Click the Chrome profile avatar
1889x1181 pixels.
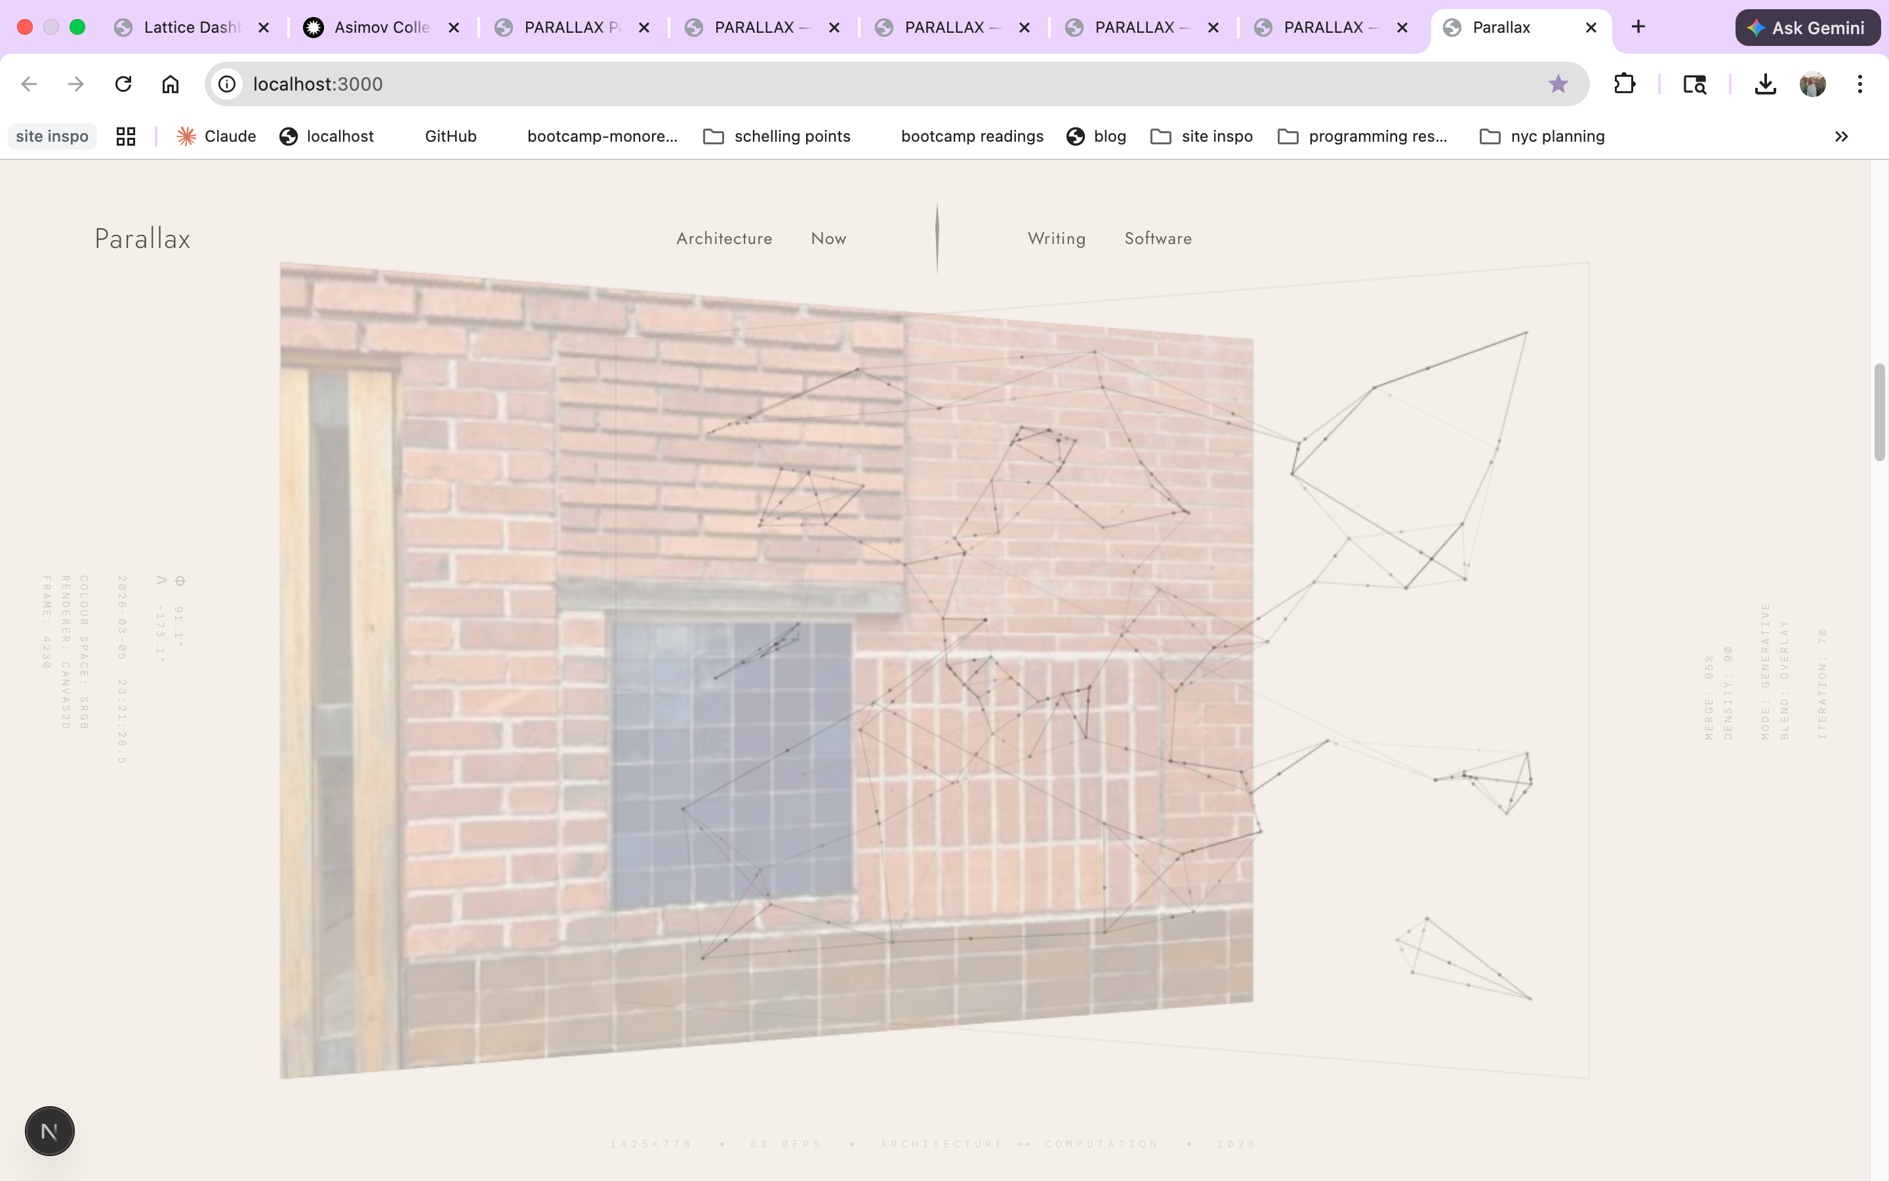[1814, 83]
